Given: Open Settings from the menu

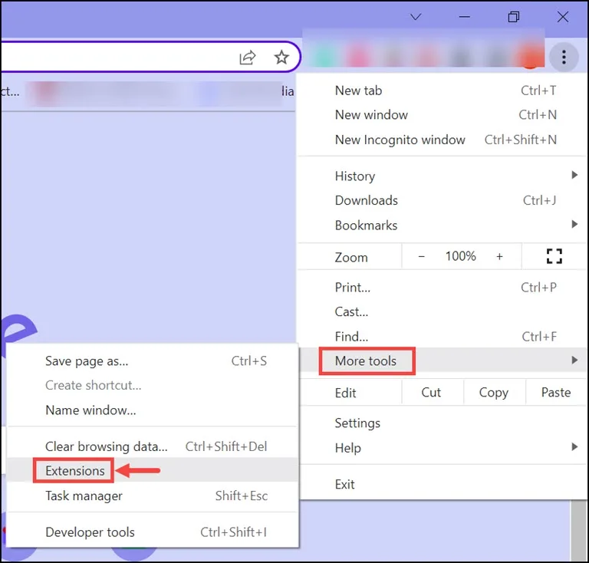Looking at the screenshot, I should (x=443, y=423).
